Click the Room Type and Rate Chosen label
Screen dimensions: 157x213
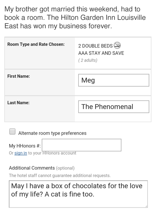click(36, 44)
